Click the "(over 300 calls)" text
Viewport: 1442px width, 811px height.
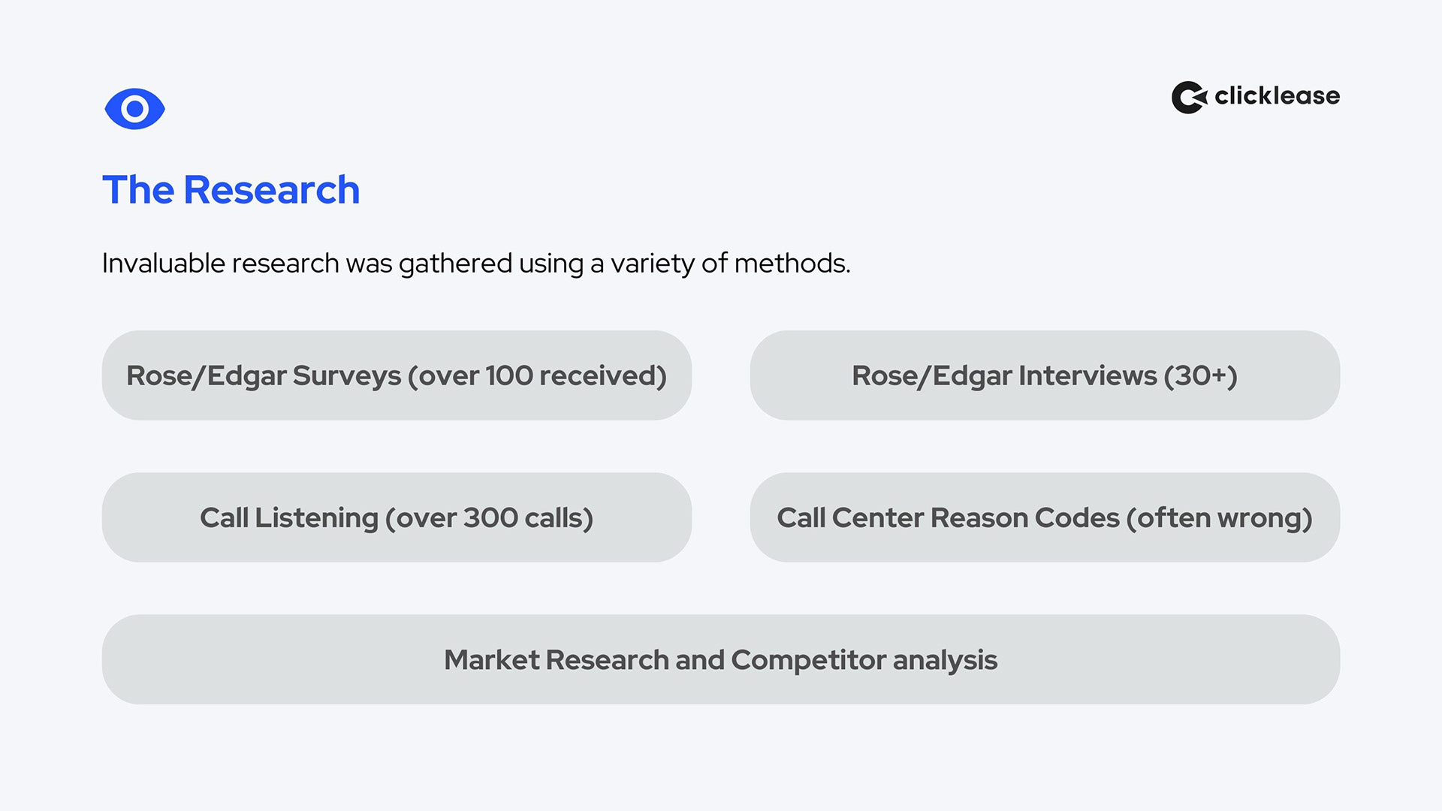[x=489, y=518]
